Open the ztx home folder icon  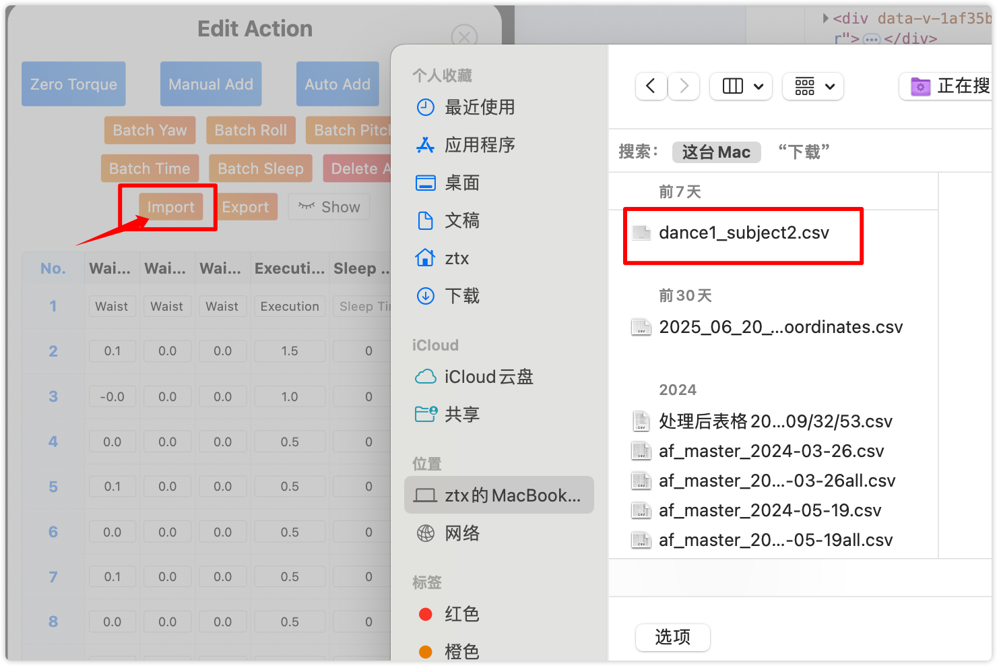click(426, 258)
